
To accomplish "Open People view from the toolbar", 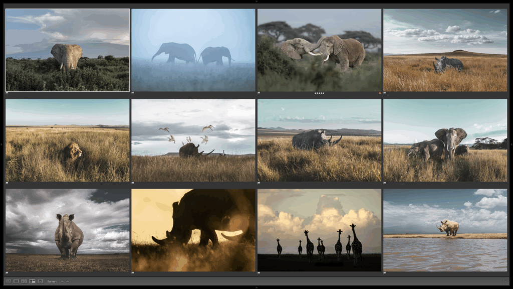I will point(40,281).
